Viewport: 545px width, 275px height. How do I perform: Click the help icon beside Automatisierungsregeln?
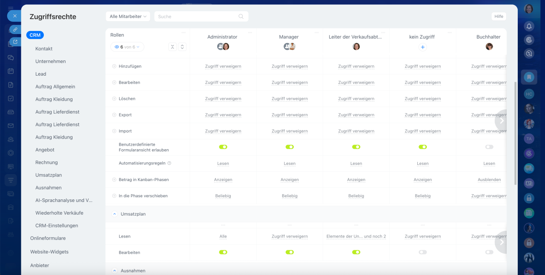[x=169, y=163]
